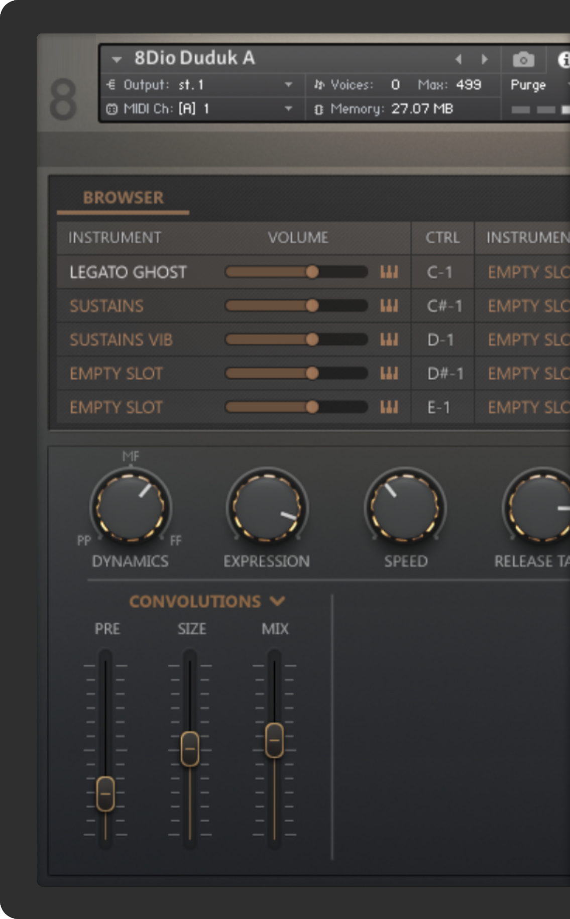
Task: Click the Voices icon
Action: (x=319, y=84)
